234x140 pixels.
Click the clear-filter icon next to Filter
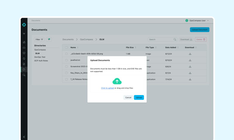coord(49,39)
